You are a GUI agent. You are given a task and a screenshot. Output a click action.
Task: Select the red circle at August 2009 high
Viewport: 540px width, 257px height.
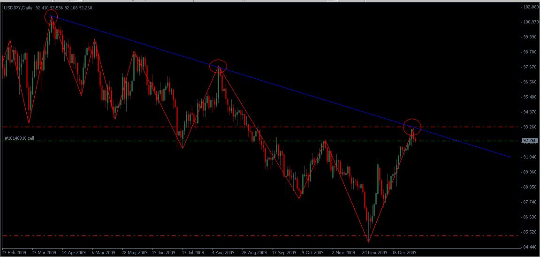click(218, 66)
